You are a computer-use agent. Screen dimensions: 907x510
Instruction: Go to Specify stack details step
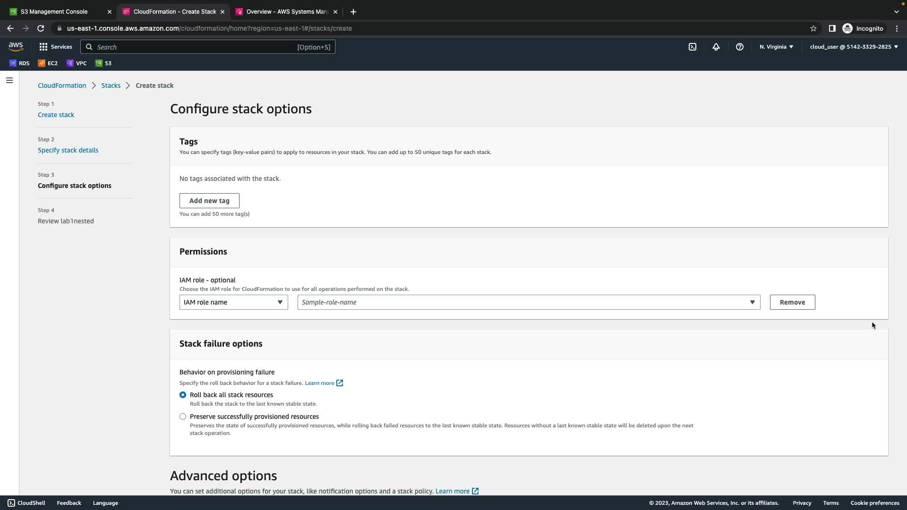tap(68, 150)
